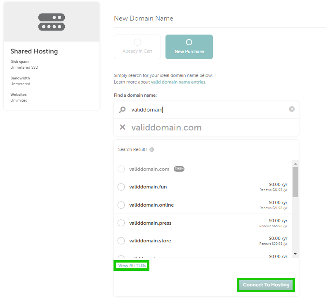Click the Shared Hosting server icon
The height and width of the screenshot is (300, 326).
(x=52, y=22)
